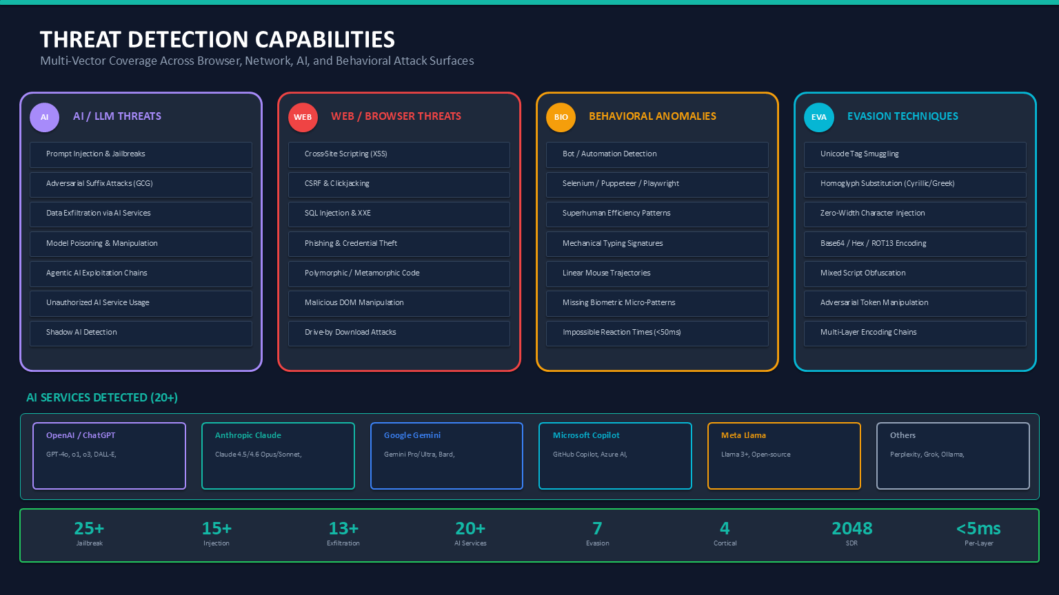Toggle Unicode Tag Smuggling detection
Screen dimensions: 1059x595
[x=915, y=154]
